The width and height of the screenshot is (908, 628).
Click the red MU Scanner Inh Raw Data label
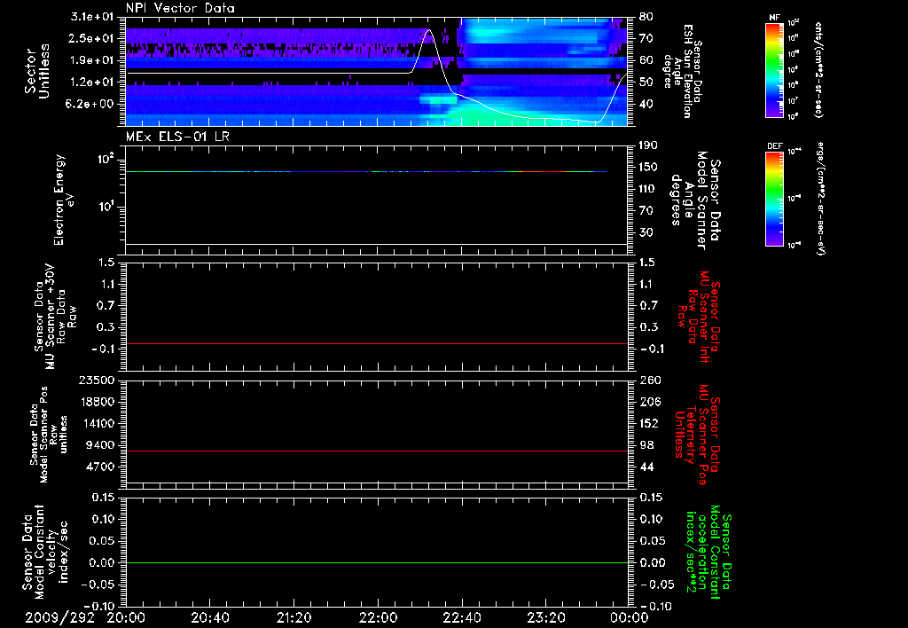(x=701, y=317)
